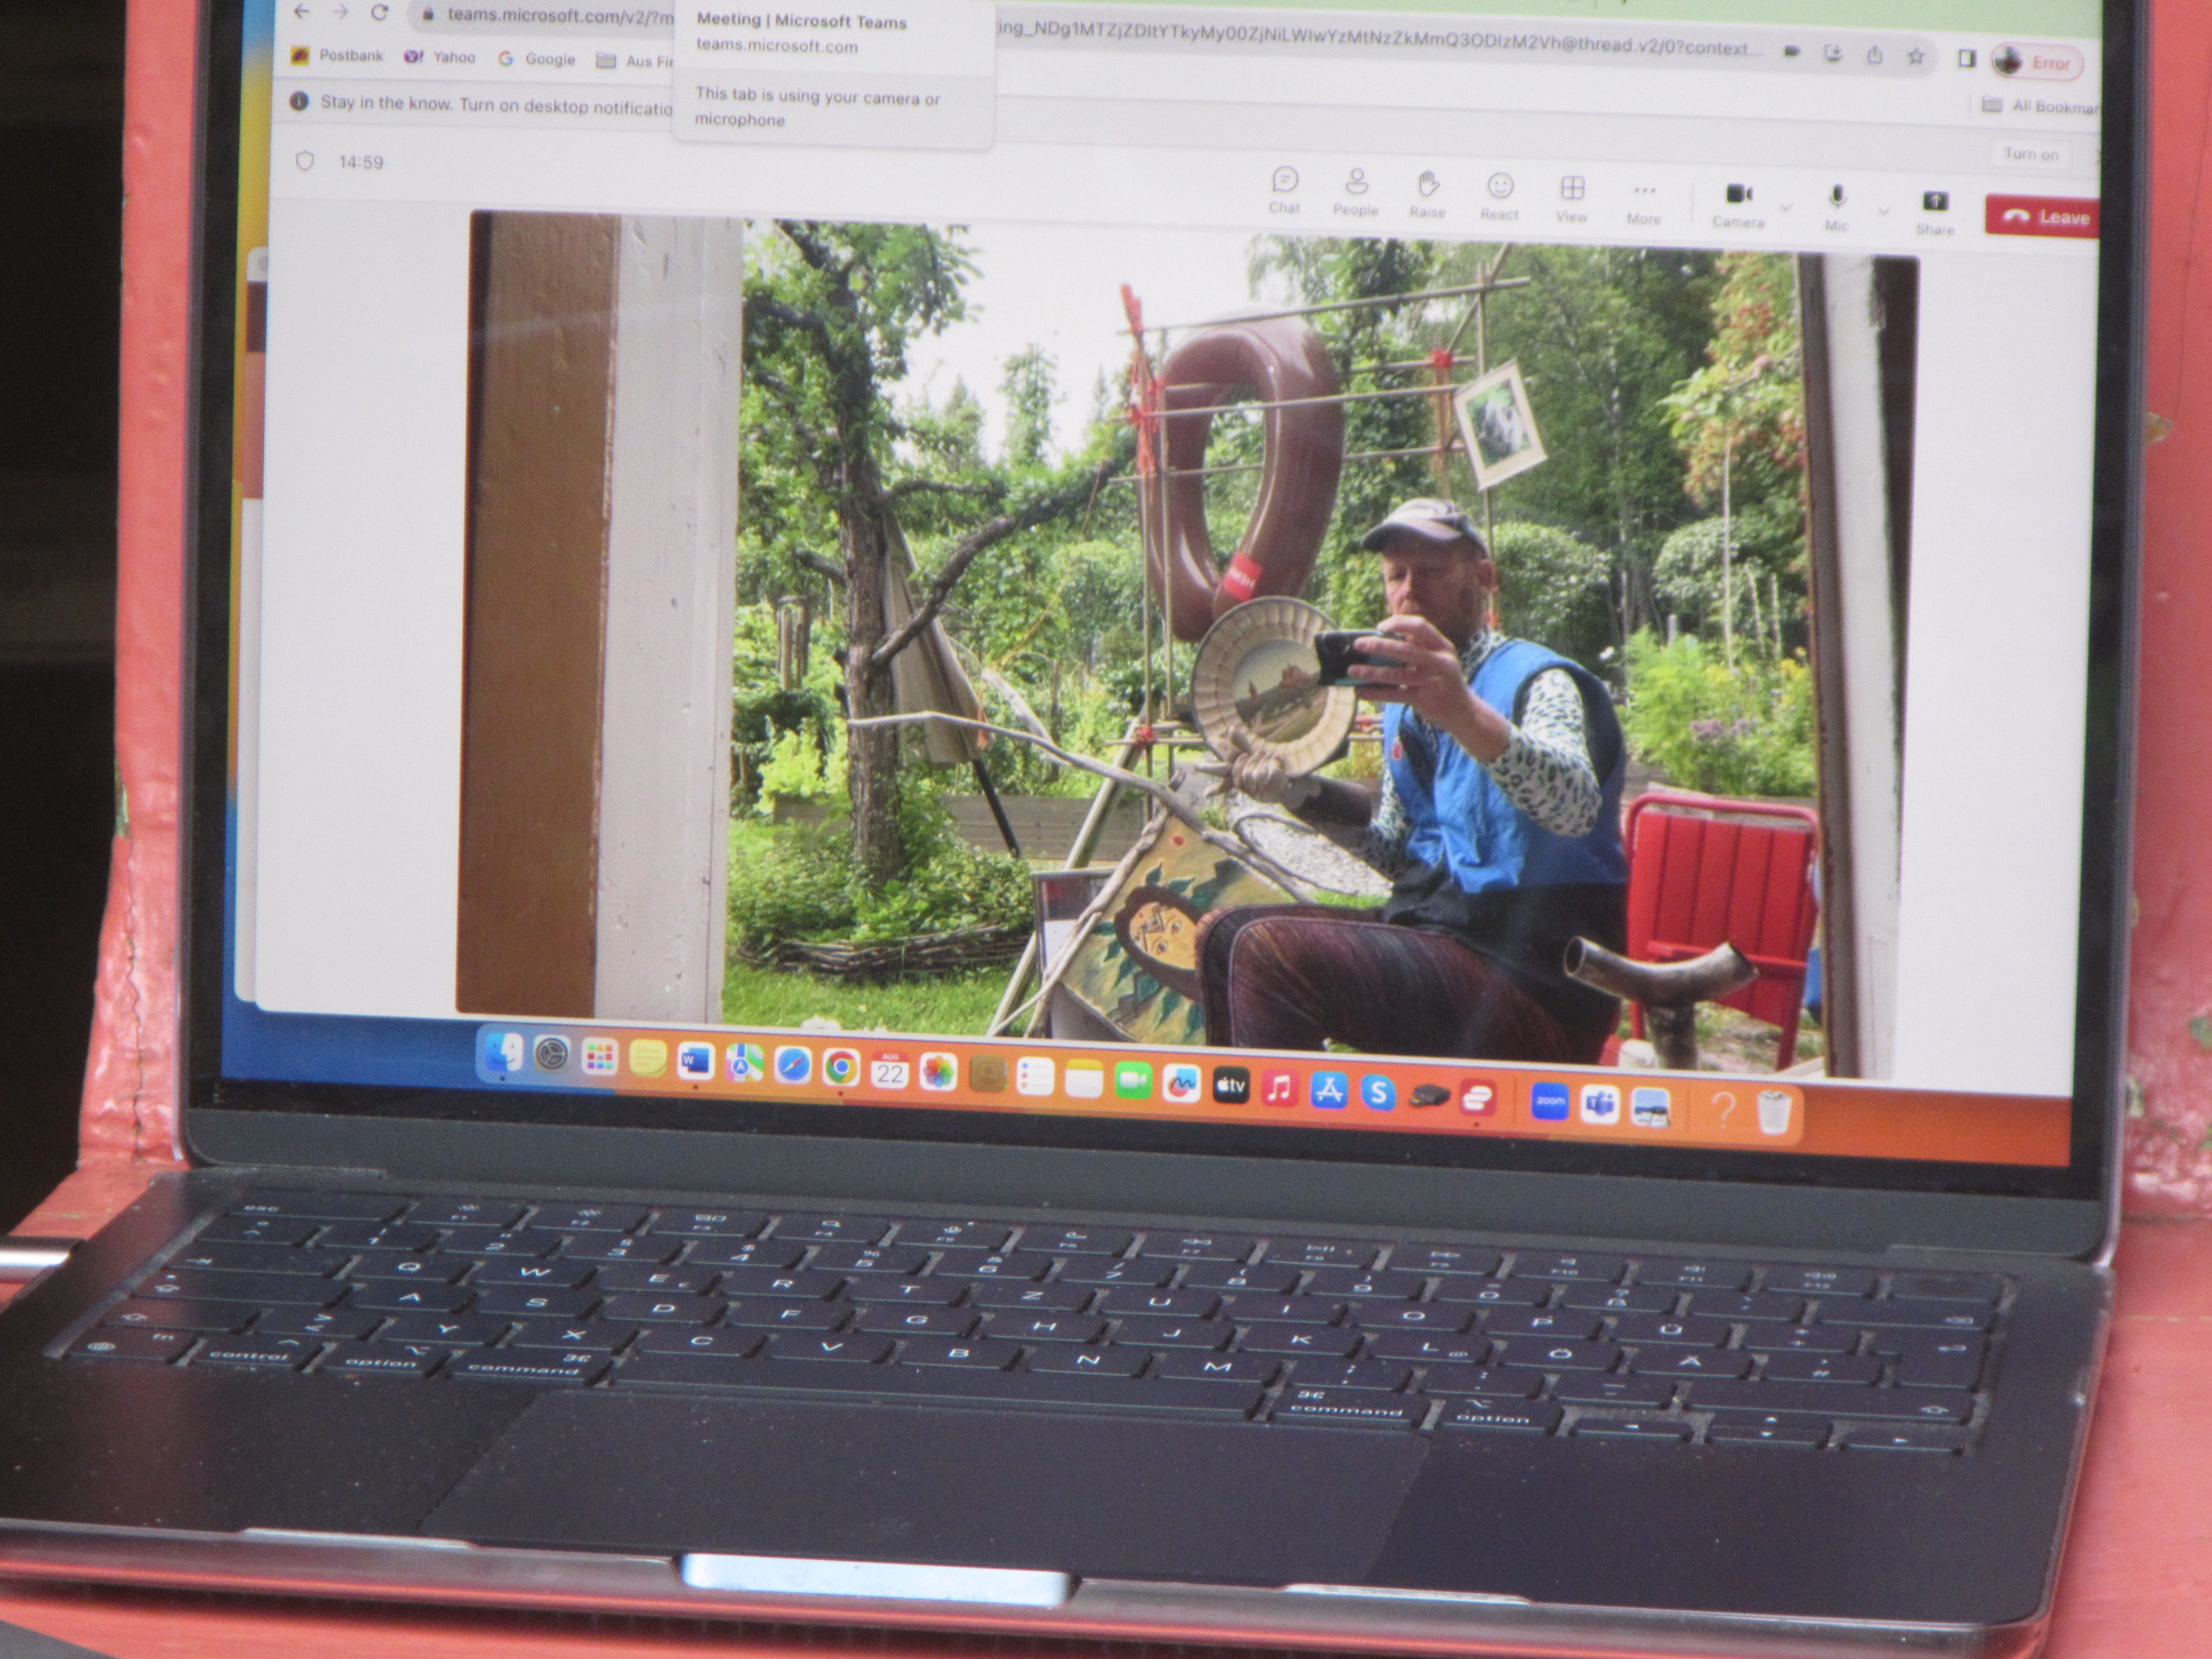Bookmark this page with the star icon
The height and width of the screenshot is (1659, 2212).
1915,57
